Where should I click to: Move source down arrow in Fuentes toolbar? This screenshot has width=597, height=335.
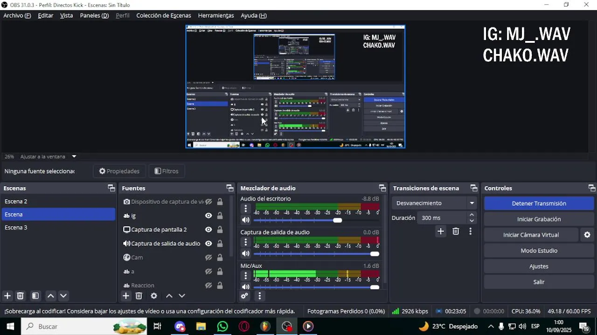[182, 296]
